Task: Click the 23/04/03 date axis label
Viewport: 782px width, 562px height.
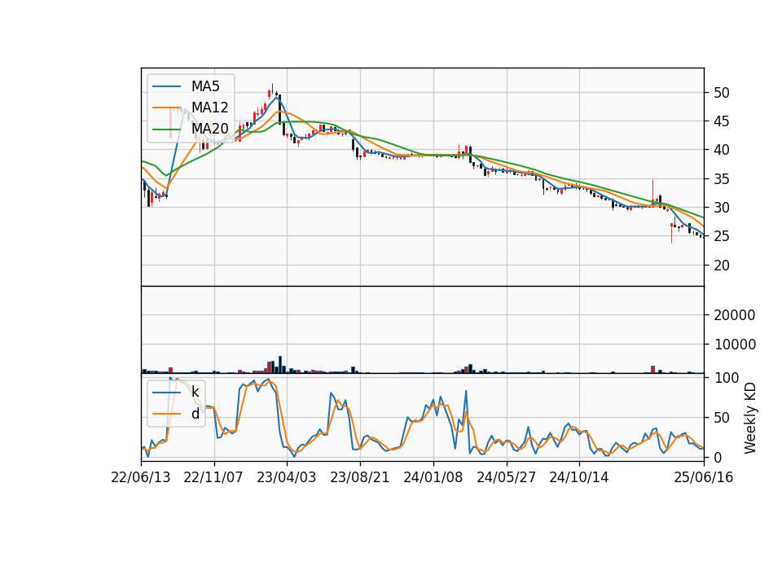Action: [286, 477]
